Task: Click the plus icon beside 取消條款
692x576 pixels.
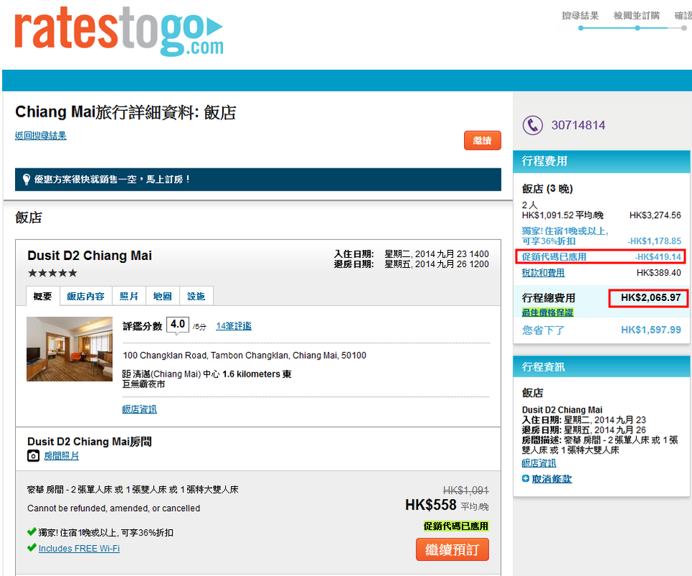Action: [x=526, y=479]
